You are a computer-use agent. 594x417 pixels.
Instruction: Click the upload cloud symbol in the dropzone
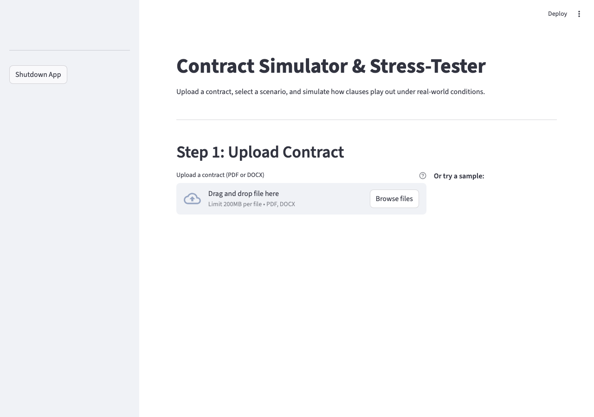pos(192,198)
